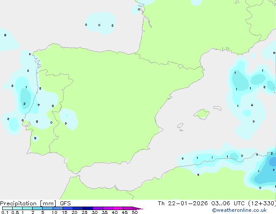Viewport: 276px width, 214px height.
Task: Click the 2 mm value off Portugal's coast
Action: click(24, 104)
